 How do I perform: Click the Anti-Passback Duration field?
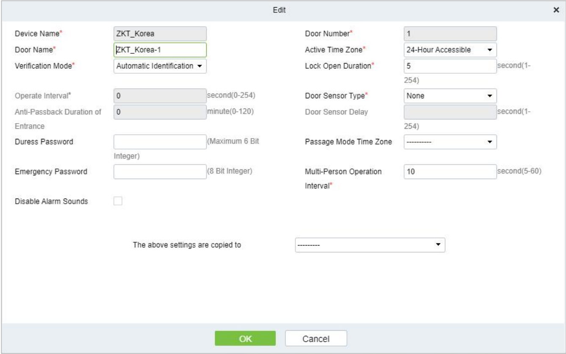click(x=160, y=112)
